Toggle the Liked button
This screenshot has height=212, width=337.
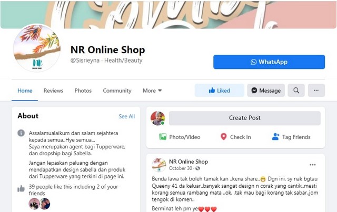click(219, 90)
